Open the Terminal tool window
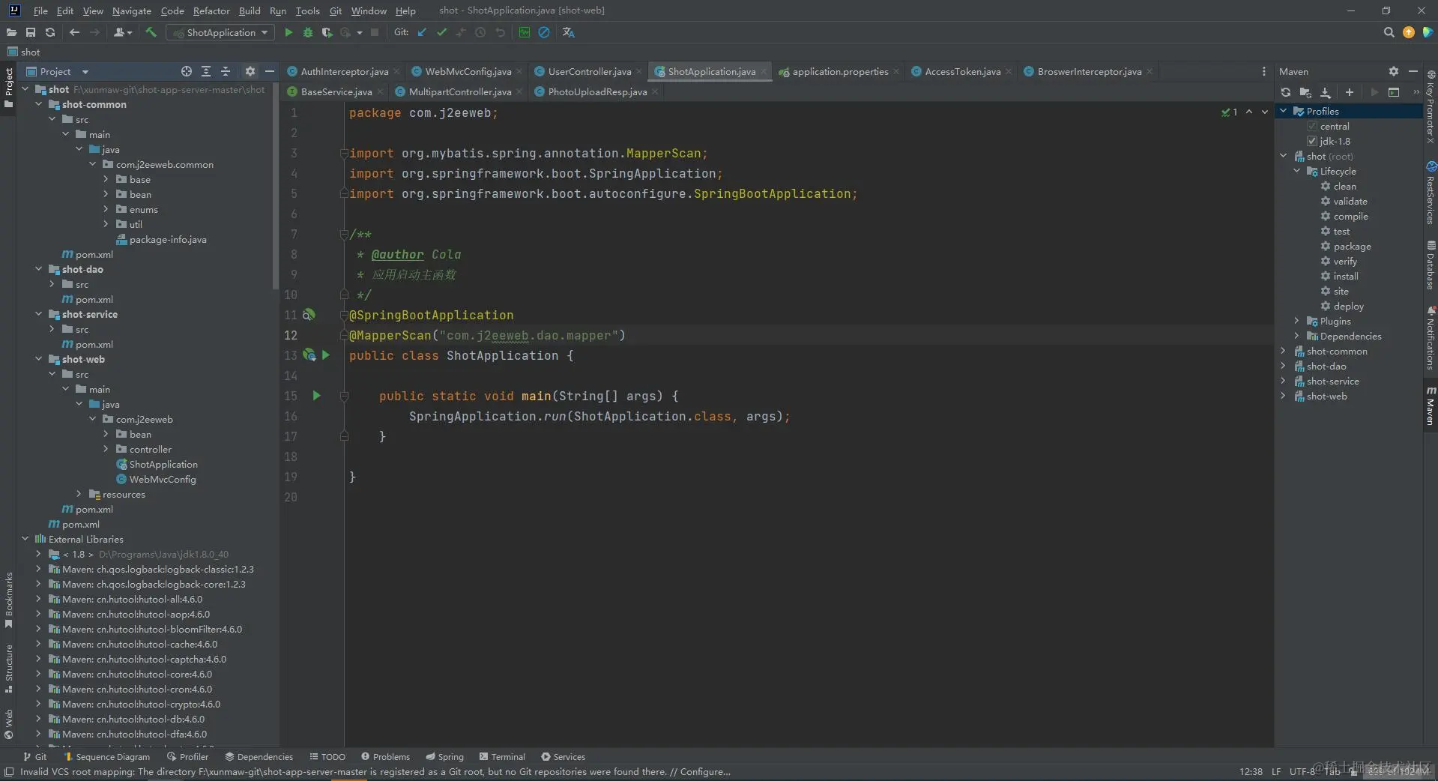The height and width of the screenshot is (781, 1438). pyautogui.click(x=502, y=757)
